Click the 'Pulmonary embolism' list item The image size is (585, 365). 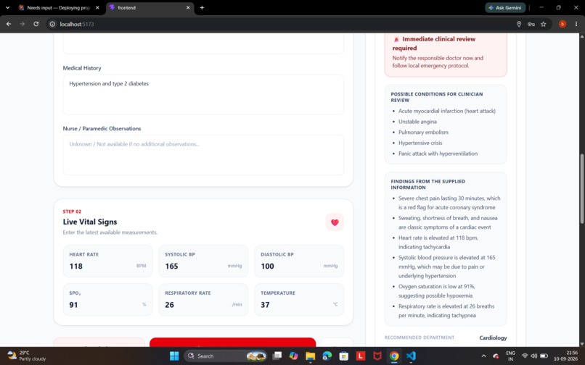tap(423, 133)
